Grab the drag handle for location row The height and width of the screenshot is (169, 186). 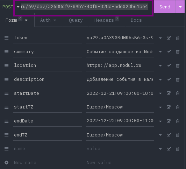6,65
